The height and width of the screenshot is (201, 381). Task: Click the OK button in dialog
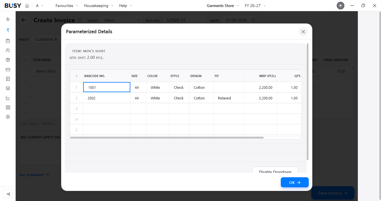click(295, 182)
